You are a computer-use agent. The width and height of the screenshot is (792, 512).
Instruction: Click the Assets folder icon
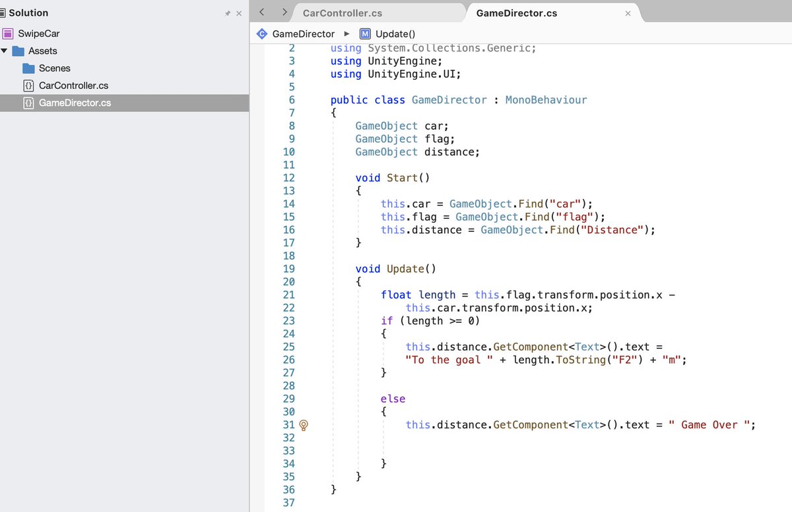click(x=18, y=51)
